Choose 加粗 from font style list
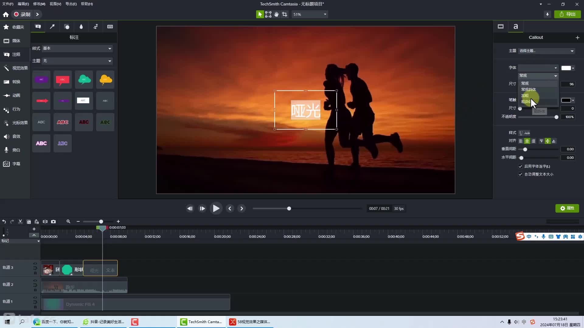Screen dimensions: 584x328 coord(538,95)
